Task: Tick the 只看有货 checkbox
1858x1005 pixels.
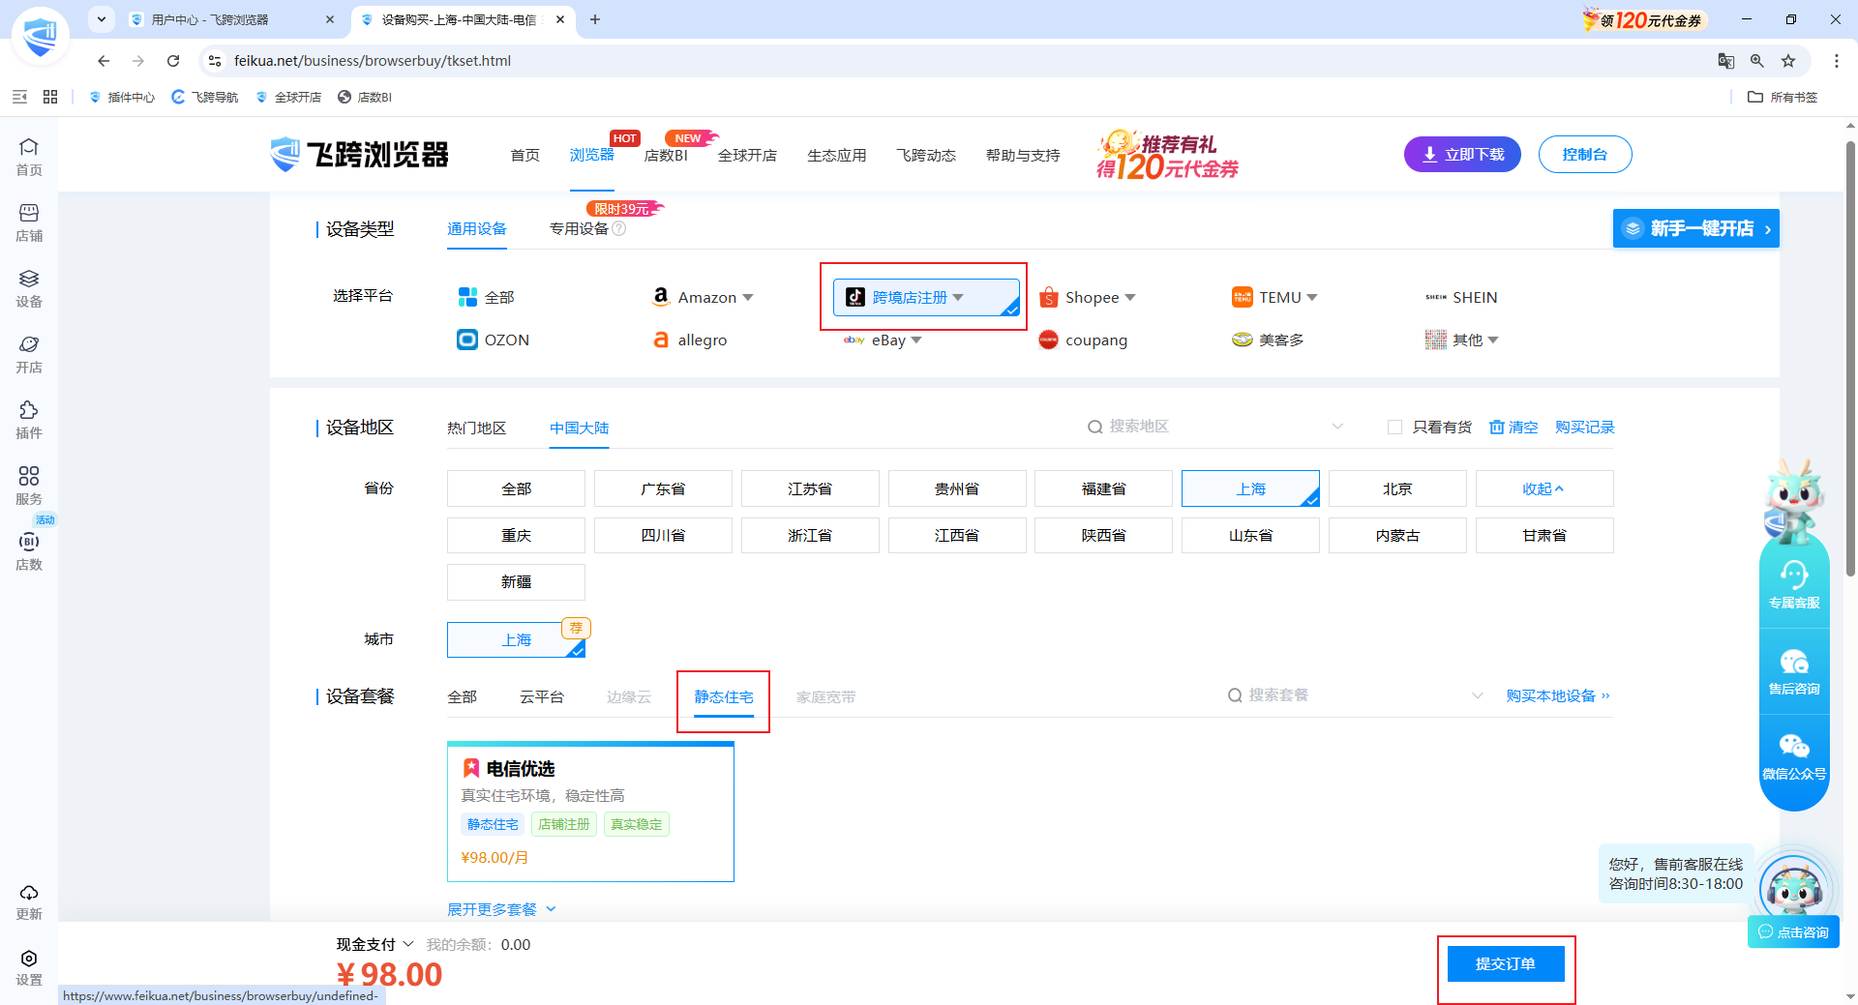Action: point(1394,428)
